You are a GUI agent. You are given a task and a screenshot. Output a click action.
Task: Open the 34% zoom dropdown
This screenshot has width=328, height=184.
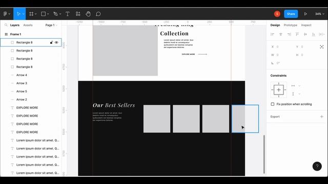(x=320, y=14)
